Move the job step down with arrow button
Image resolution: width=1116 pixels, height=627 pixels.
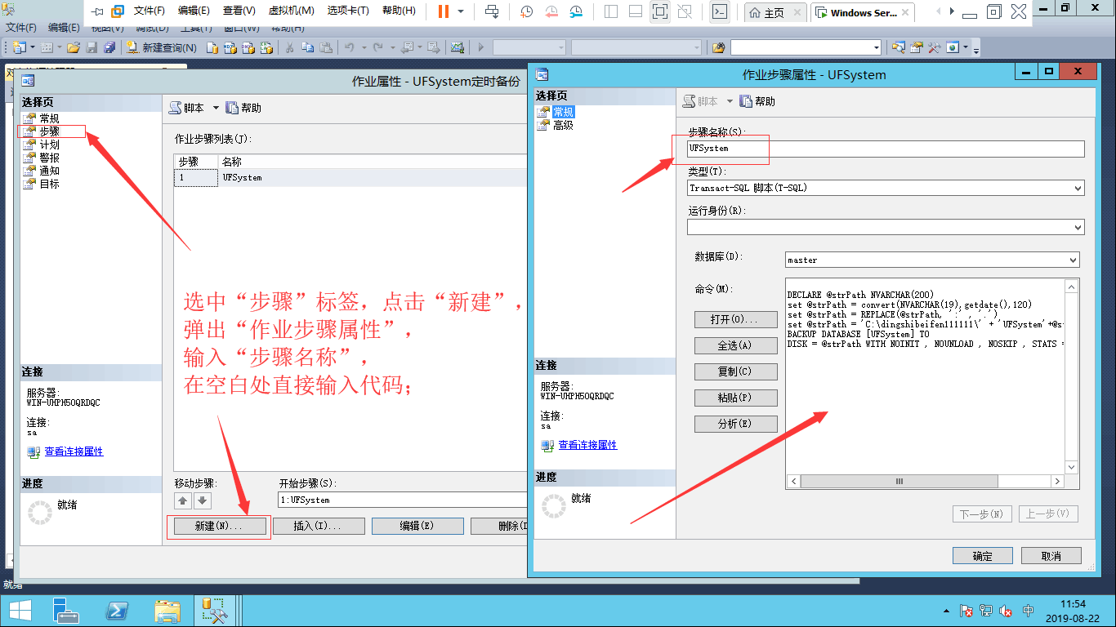click(x=202, y=500)
